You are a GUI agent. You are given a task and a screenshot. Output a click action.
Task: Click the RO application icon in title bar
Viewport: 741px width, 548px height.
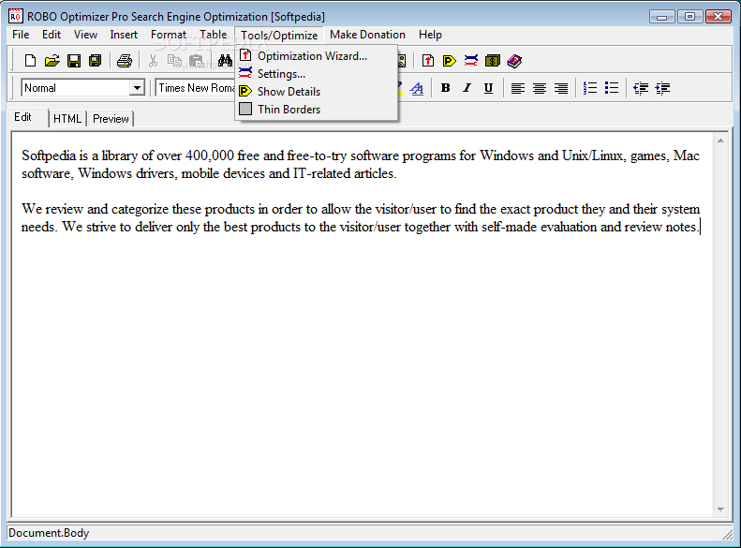tap(16, 16)
